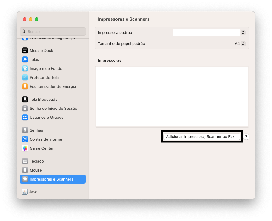Click Adicionar Impressora, Scanner ou Fax button
Viewport: 272px width, 221px height.
(x=202, y=136)
